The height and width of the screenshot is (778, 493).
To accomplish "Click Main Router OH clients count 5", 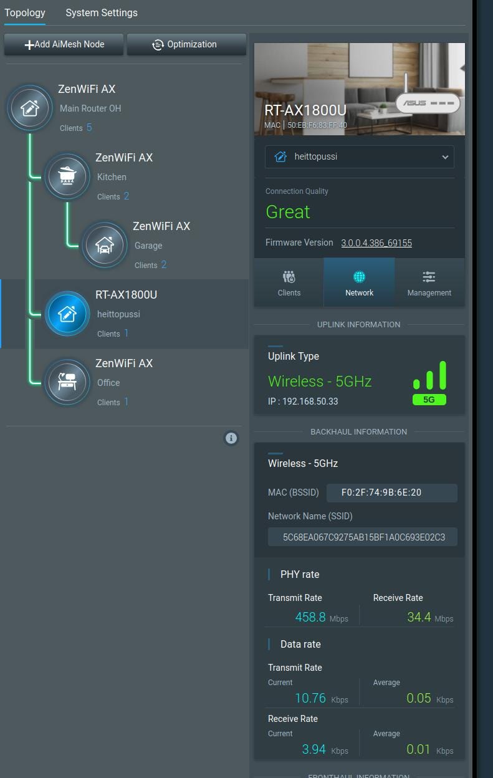I will tap(89, 127).
